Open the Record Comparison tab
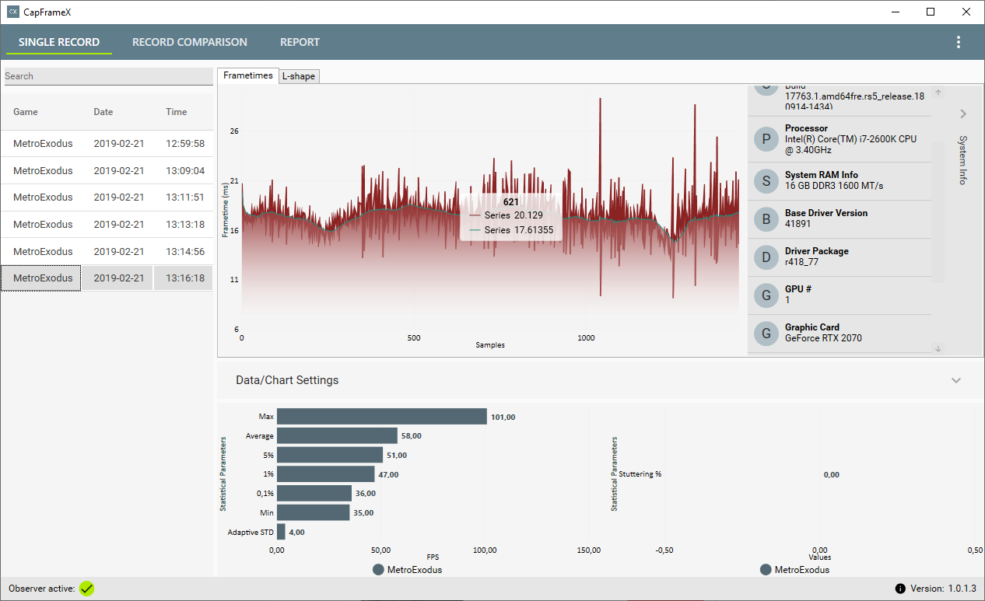 pos(190,42)
